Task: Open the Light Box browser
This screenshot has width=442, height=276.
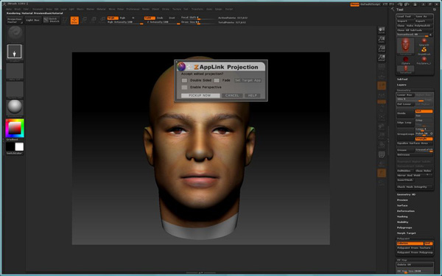Action: tap(33, 20)
